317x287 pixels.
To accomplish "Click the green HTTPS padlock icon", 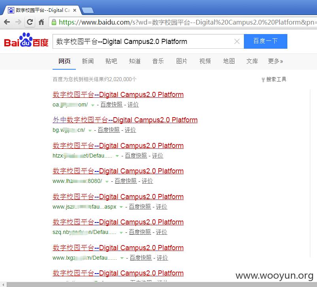I will [x=54, y=22].
